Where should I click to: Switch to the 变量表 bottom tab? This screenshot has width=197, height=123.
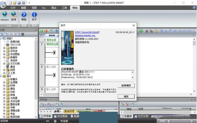126,116
